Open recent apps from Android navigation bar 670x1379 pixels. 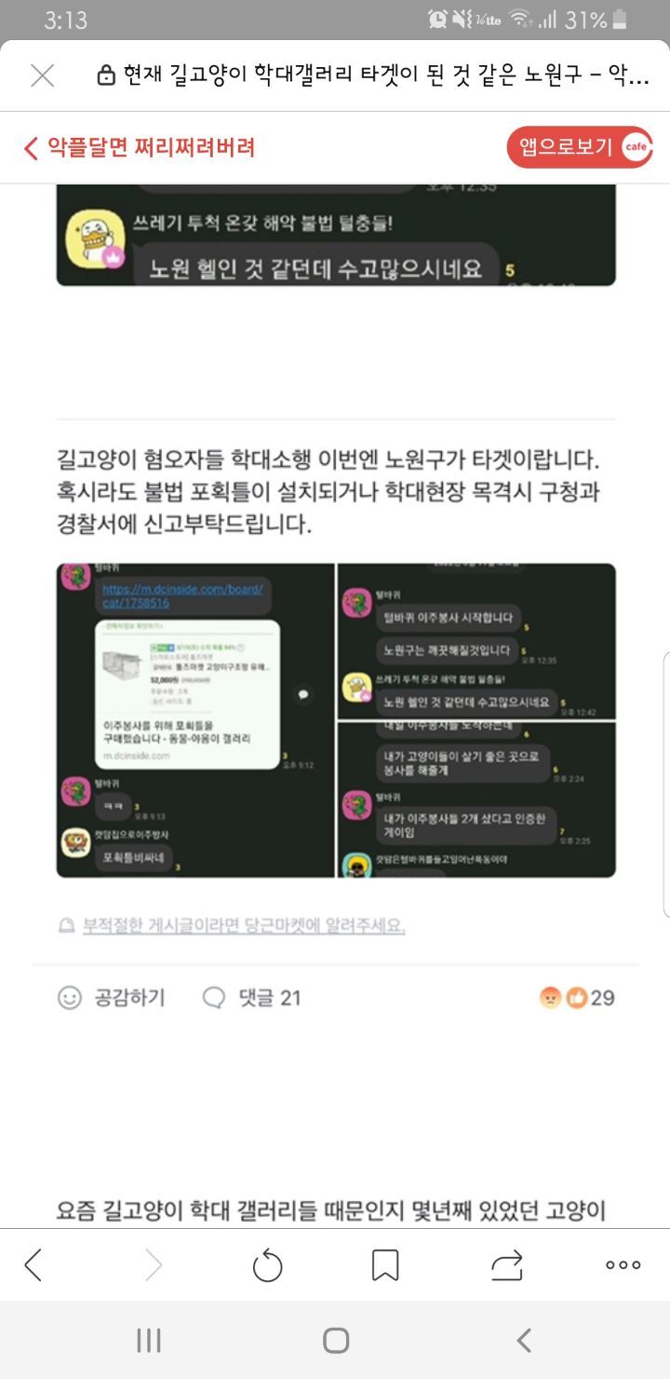pyautogui.click(x=149, y=1340)
